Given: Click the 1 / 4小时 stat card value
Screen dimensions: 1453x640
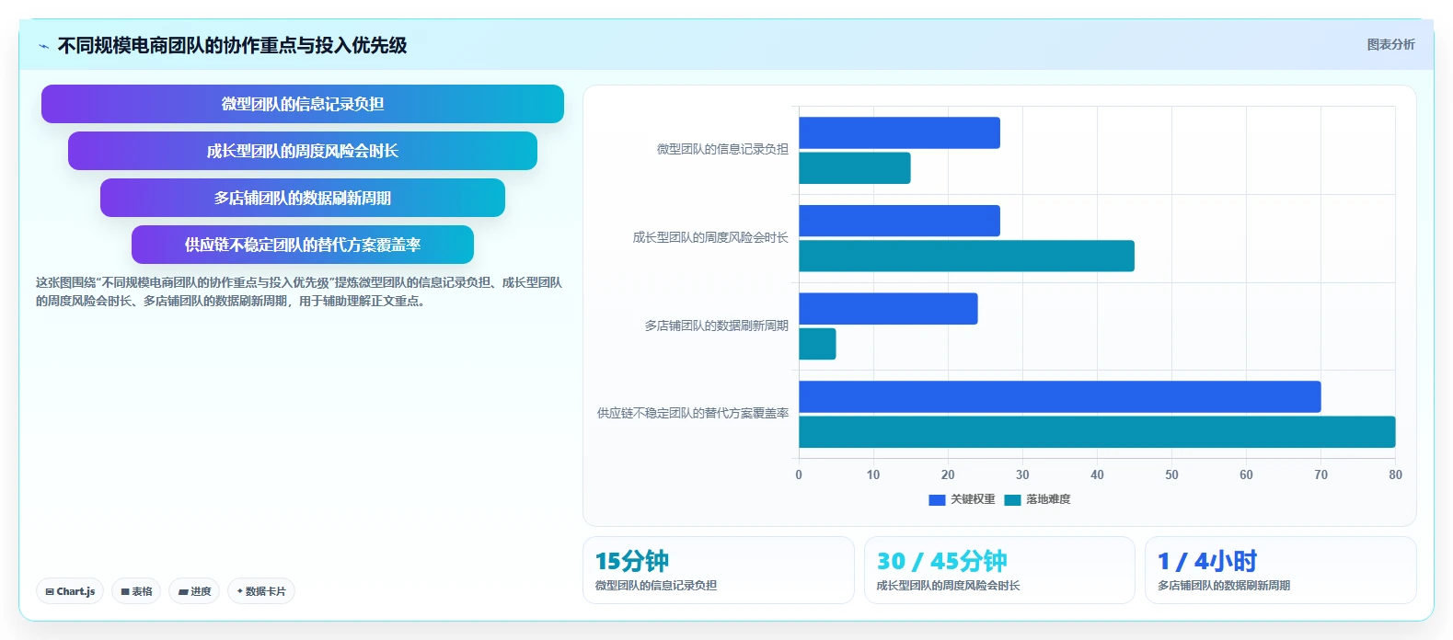Looking at the screenshot, I should click(x=1207, y=561).
